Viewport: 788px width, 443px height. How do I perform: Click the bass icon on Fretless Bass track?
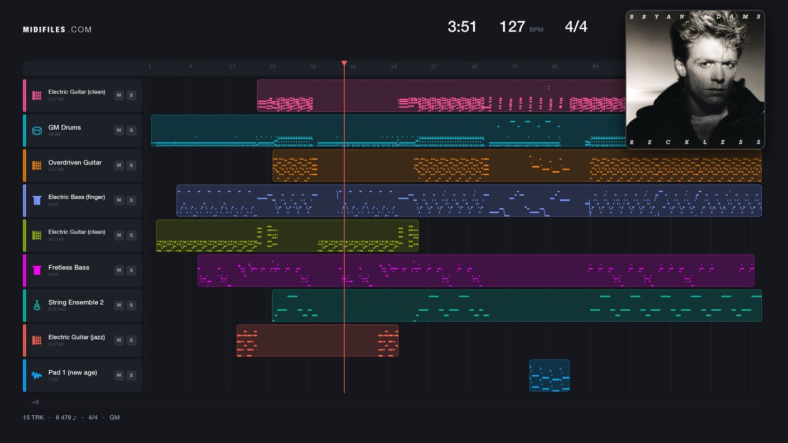pos(37,270)
